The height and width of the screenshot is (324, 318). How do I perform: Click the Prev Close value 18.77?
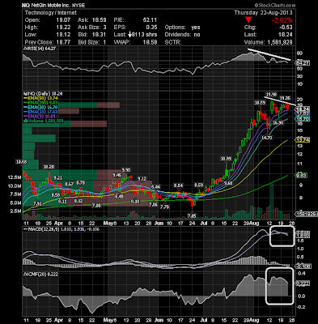(x=63, y=42)
